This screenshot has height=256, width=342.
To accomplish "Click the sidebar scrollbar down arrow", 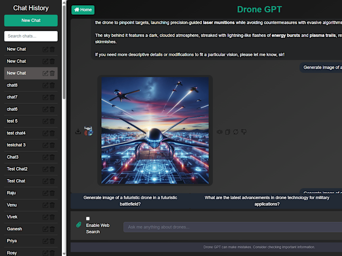I will (x=64, y=254).
